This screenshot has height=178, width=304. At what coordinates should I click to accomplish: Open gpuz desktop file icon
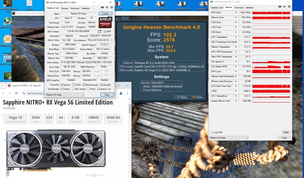[29, 5]
